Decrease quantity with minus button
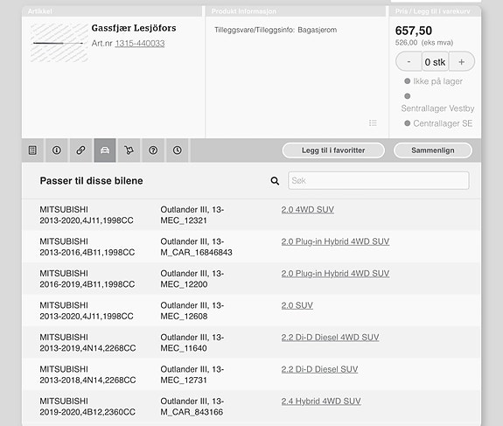The image size is (503, 426). click(x=409, y=61)
